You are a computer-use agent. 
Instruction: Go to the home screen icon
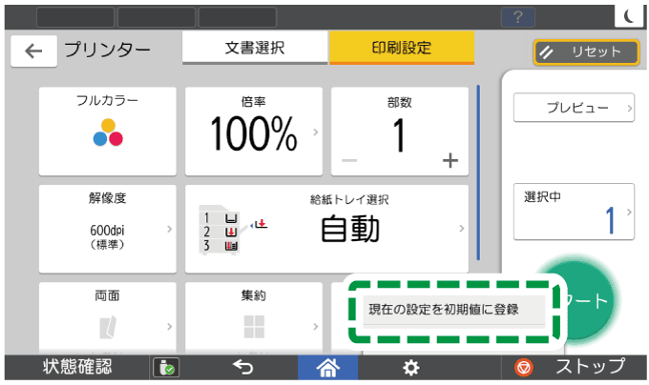point(327,367)
